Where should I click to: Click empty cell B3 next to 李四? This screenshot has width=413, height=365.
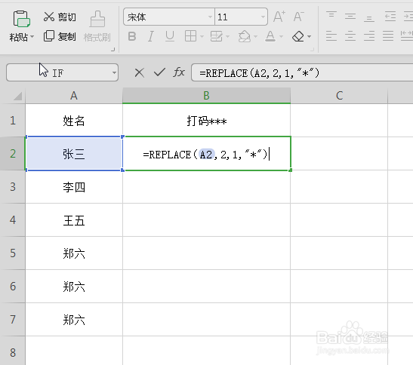click(x=207, y=187)
